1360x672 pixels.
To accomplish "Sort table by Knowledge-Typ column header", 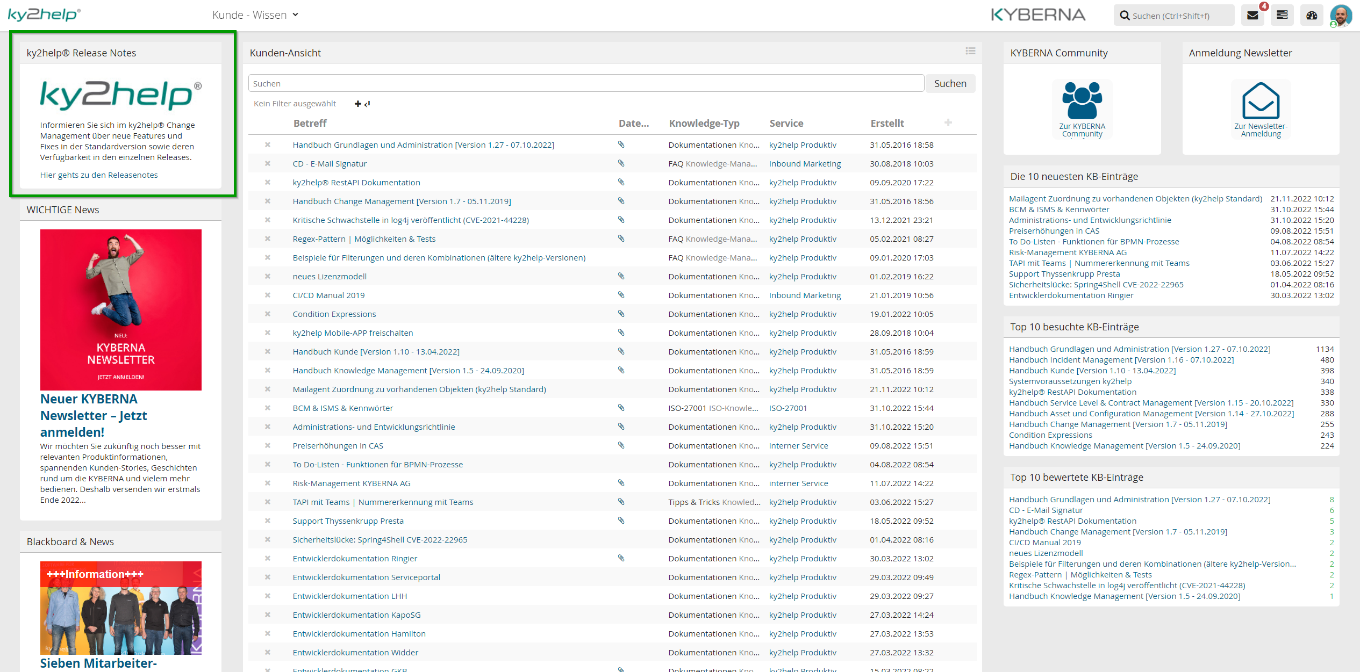I will 704,123.
